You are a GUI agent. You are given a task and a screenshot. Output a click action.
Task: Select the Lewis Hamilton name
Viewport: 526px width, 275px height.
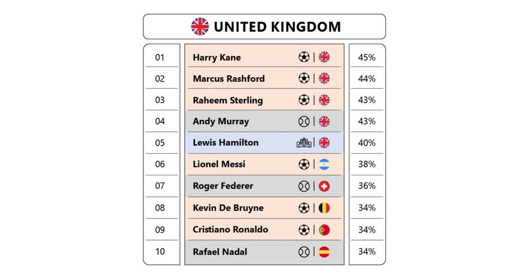[x=225, y=143]
